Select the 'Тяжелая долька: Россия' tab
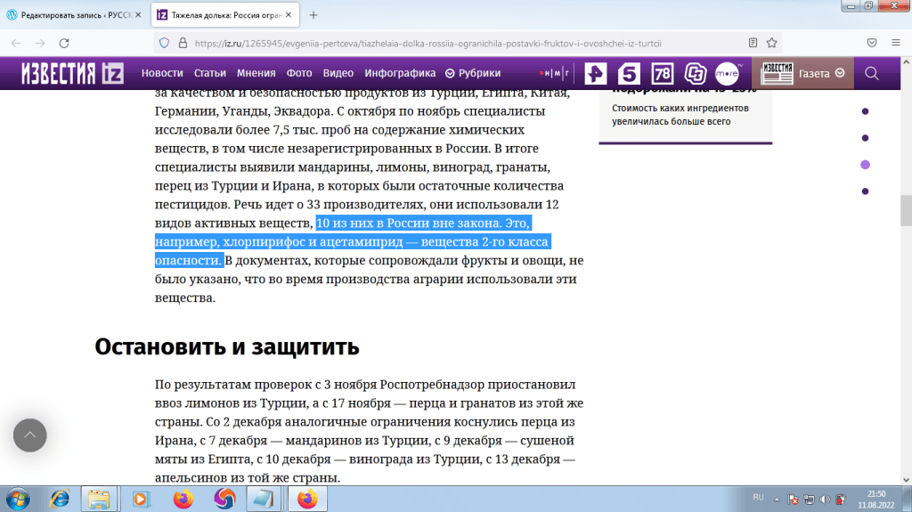The height and width of the screenshot is (512, 912). (x=225, y=15)
